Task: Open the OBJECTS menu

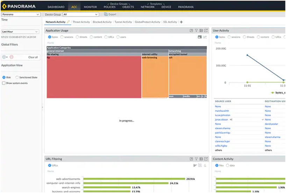Action: point(128,7)
